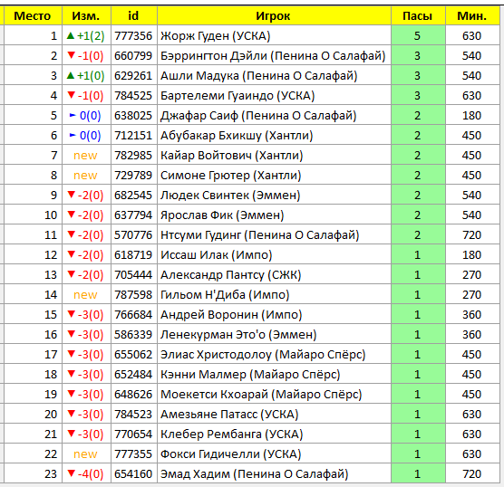Screen dimensions: 504x487
Task: Click change cell '+1(0)' for Ашли Мадука
Action: (86, 75)
